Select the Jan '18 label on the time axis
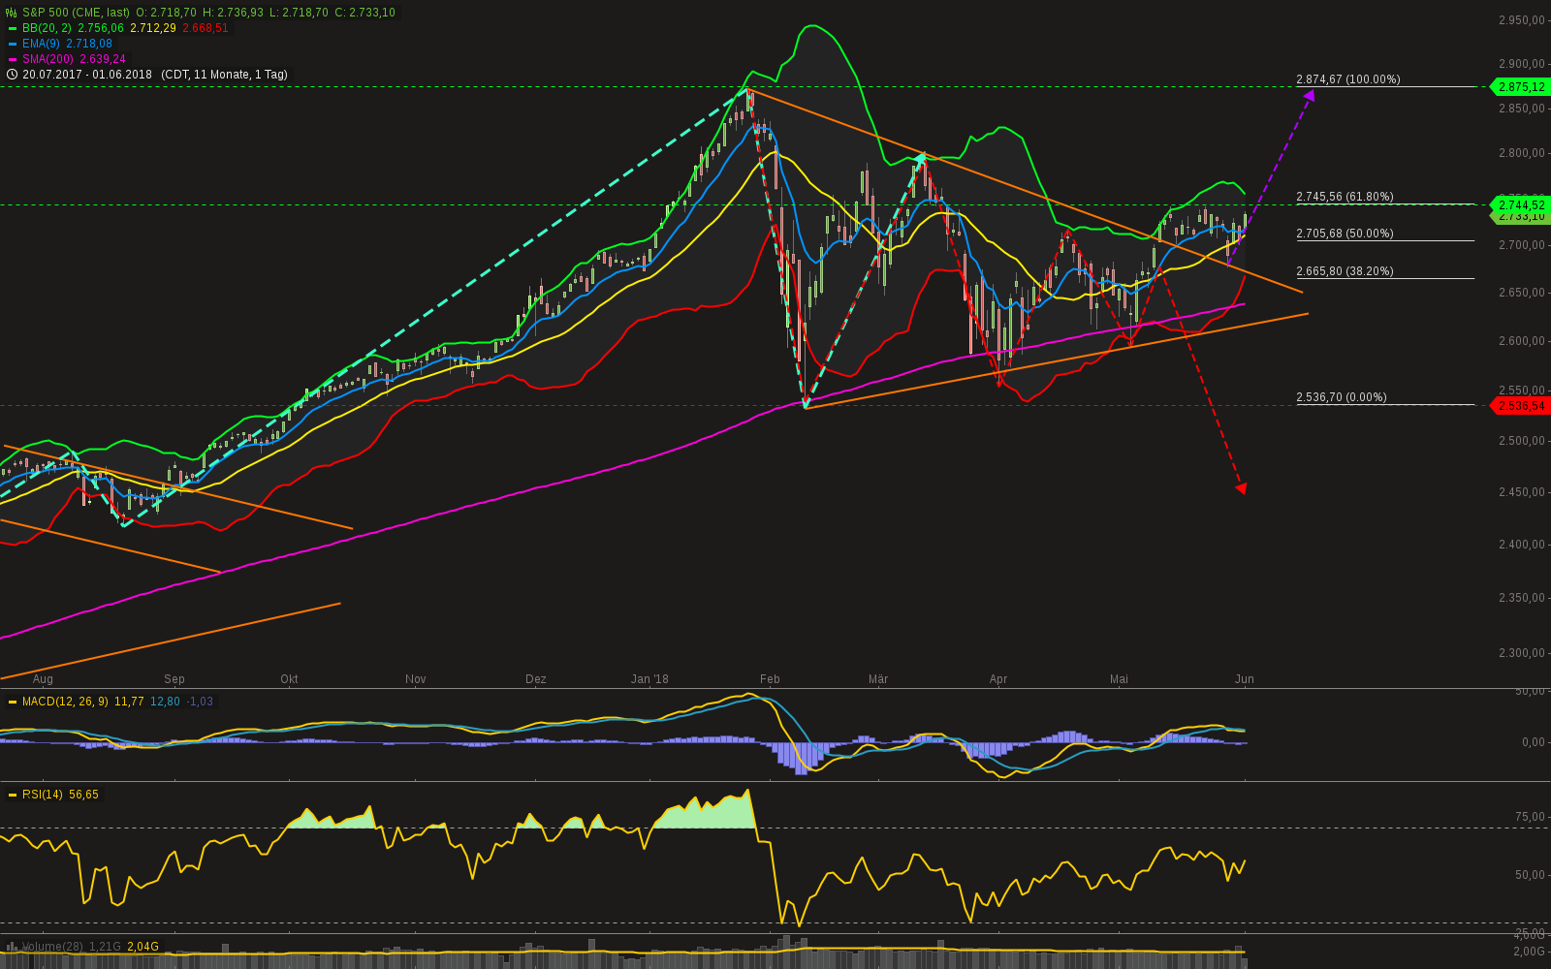 649,679
